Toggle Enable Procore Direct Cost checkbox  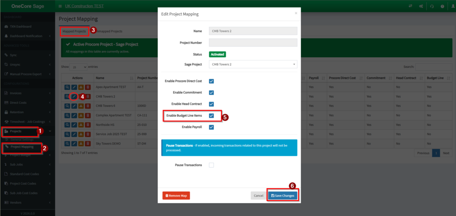coord(212,81)
